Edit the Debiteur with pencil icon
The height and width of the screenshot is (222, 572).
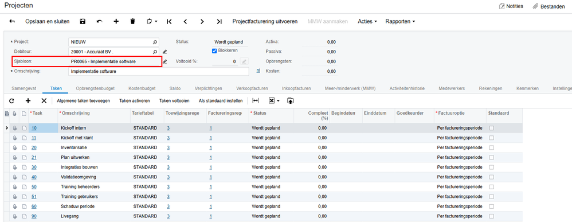[x=165, y=52]
